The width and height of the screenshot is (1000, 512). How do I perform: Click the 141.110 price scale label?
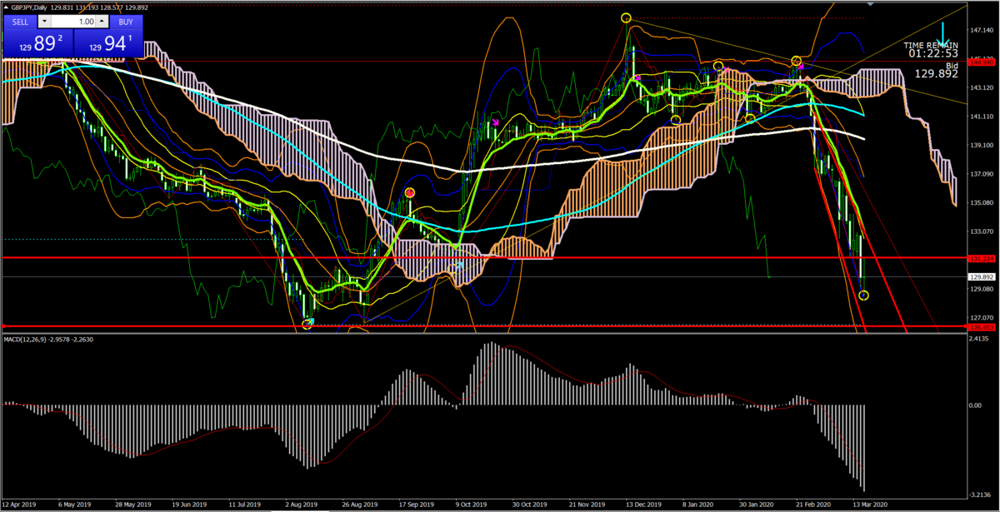pyautogui.click(x=983, y=117)
